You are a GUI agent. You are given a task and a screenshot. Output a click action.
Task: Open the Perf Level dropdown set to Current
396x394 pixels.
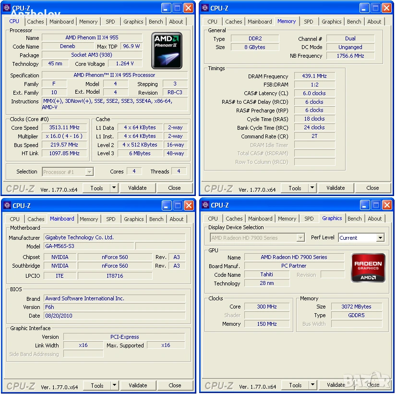[x=380, y=238]
